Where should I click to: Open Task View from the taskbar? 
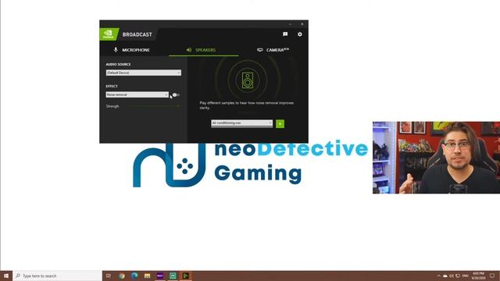pos(109,276)
